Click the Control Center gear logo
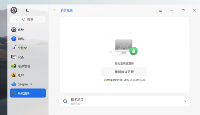 click(x=14, y=10)
